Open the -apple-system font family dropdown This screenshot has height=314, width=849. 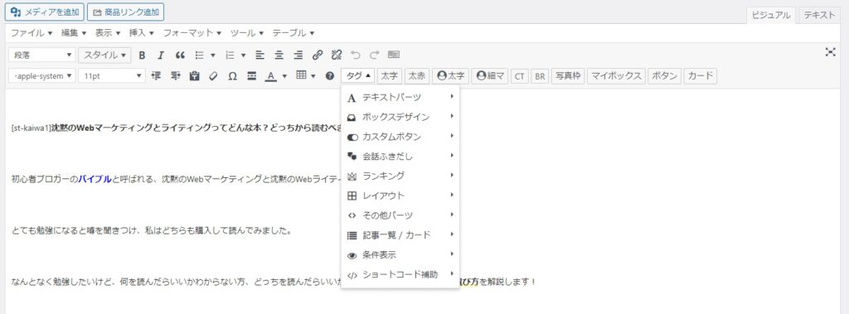42,76
